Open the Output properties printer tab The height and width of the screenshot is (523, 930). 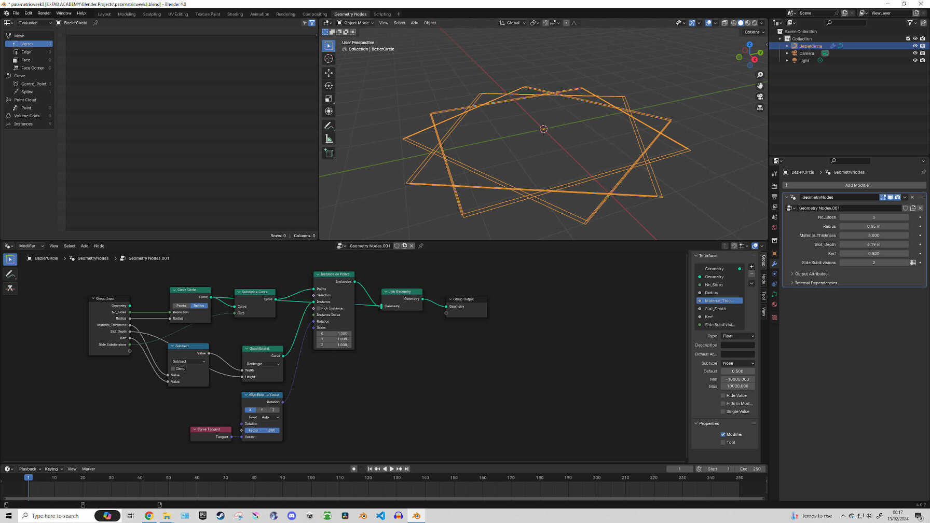click(774, 197)
